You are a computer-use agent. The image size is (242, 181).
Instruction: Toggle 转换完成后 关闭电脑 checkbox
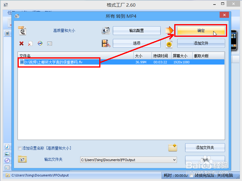click(191, 176)
